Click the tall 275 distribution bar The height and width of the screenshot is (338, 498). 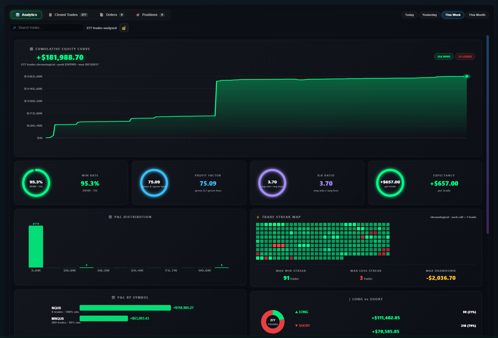click(x=36, y=247)
